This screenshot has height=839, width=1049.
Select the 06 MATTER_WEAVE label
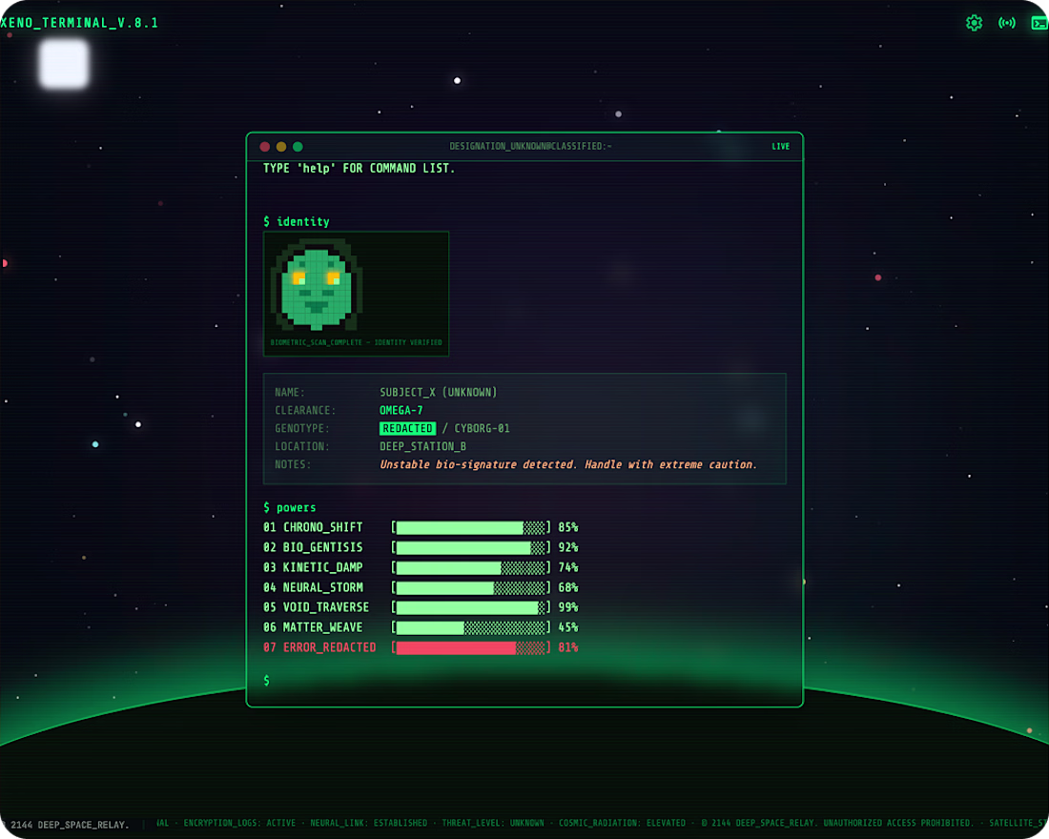pos(313,627)
